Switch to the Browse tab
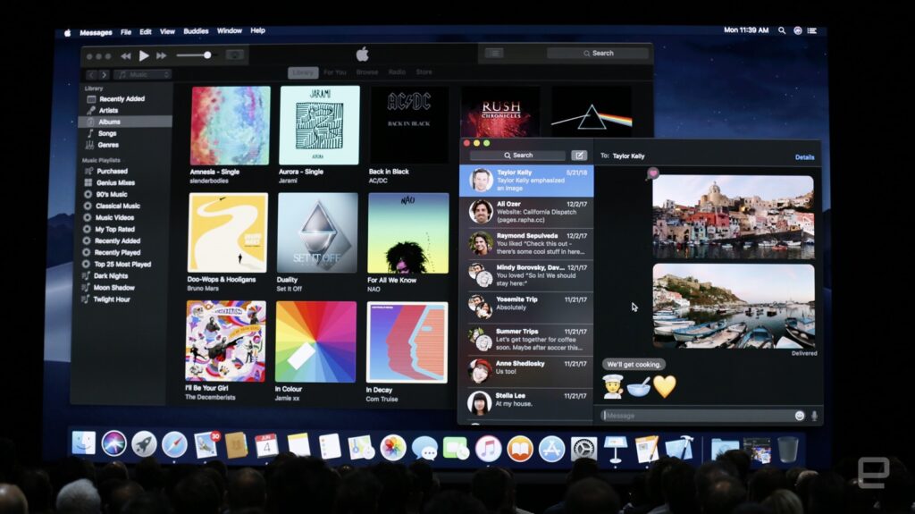 point(367,72)
